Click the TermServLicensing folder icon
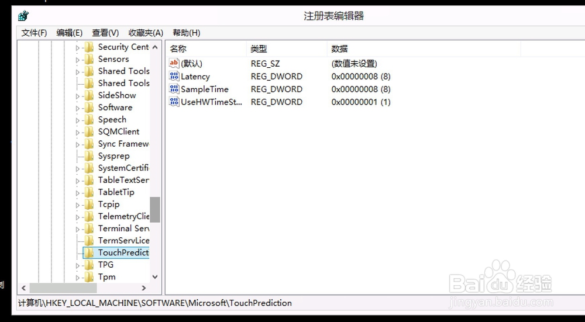585x322 pixels. point(89,240)
